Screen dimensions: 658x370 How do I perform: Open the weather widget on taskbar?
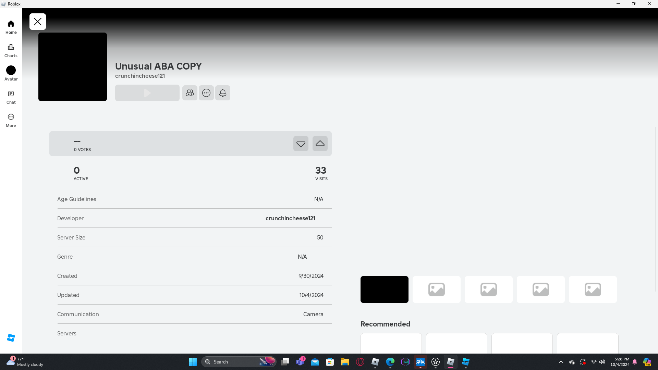point(25,362)
